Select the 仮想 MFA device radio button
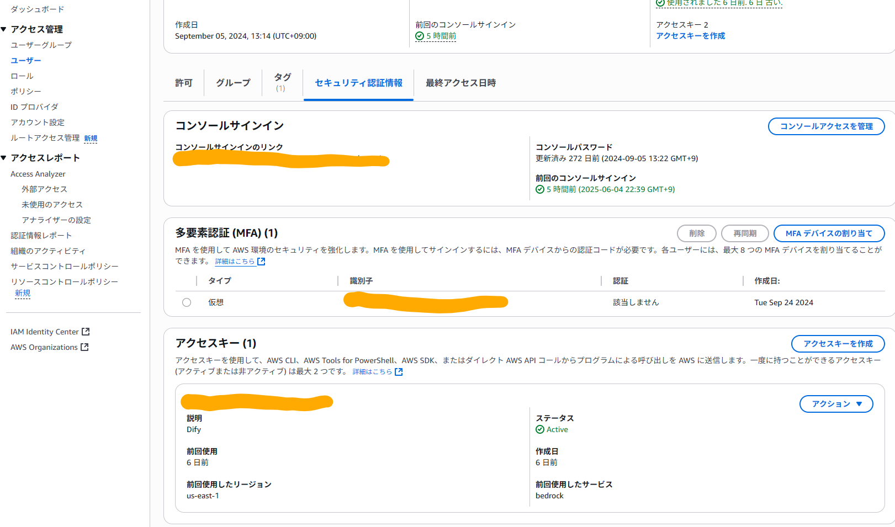Screen dimensions: 895x527 click(187, 302)
